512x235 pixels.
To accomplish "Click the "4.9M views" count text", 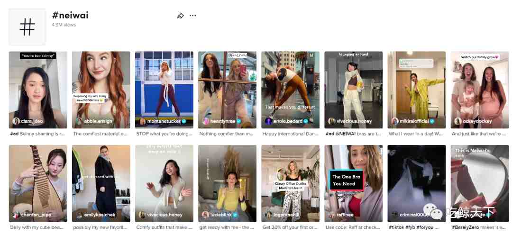I will coord(64,25).
